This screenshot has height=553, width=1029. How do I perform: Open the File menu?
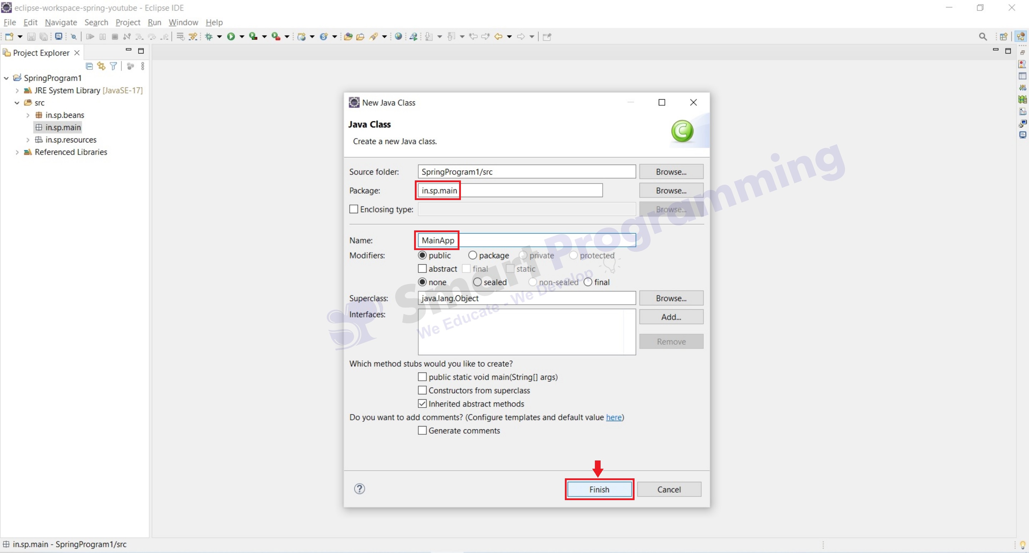10,23
